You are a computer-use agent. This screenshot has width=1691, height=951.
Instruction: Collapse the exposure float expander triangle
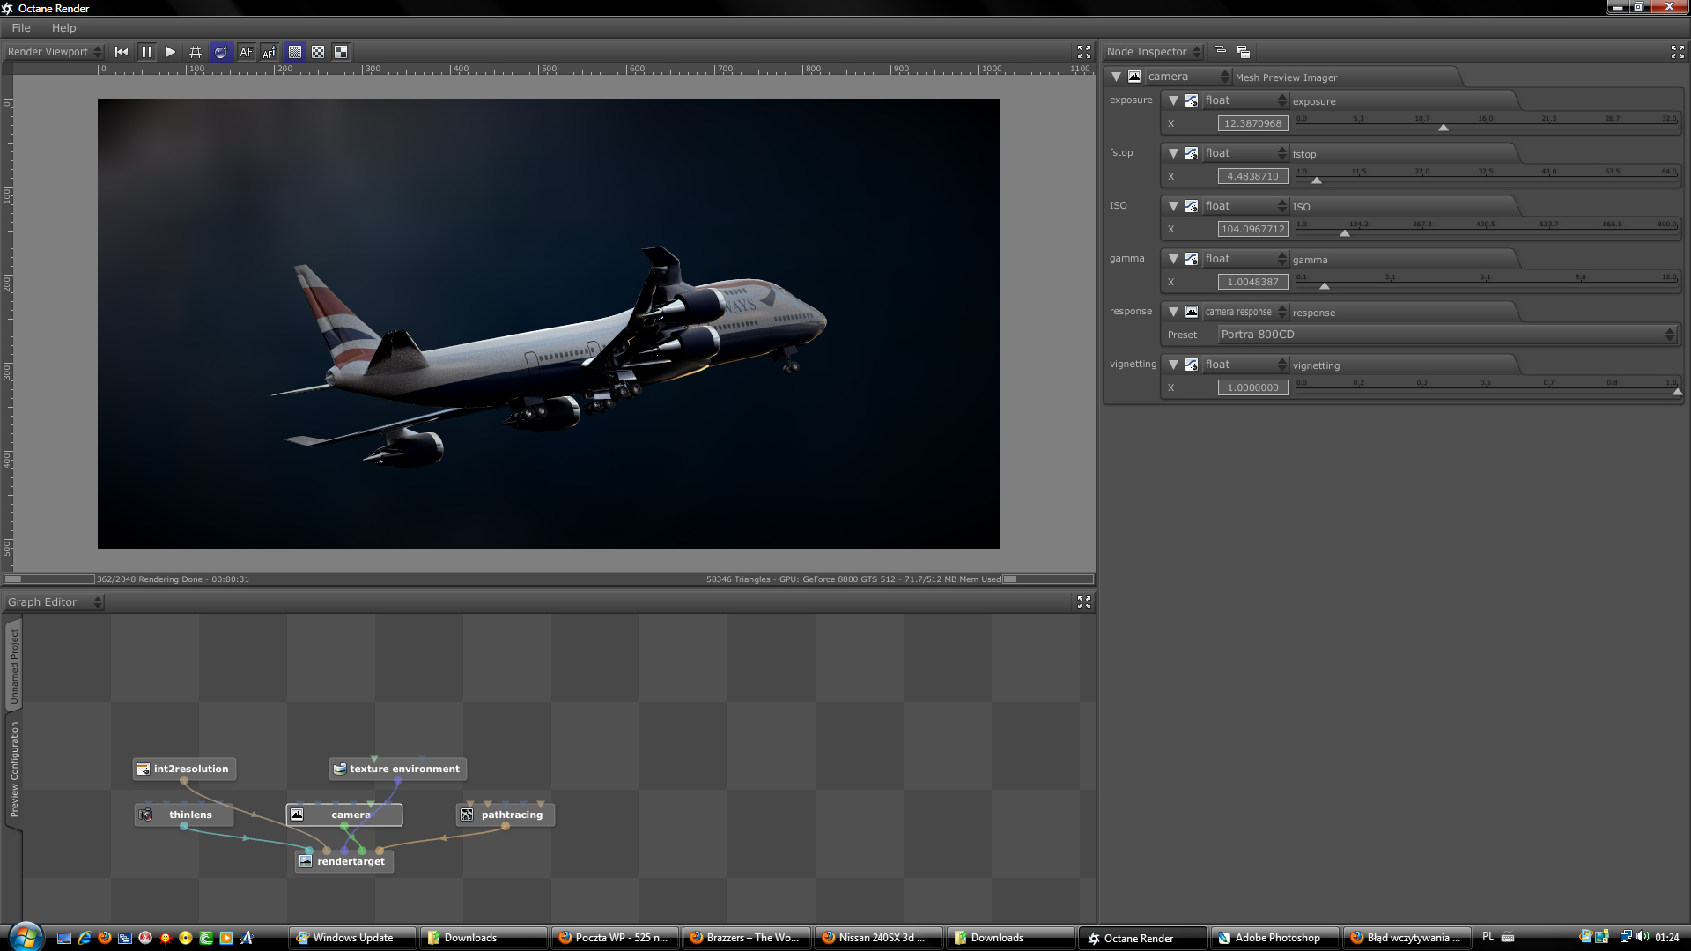1173,100
